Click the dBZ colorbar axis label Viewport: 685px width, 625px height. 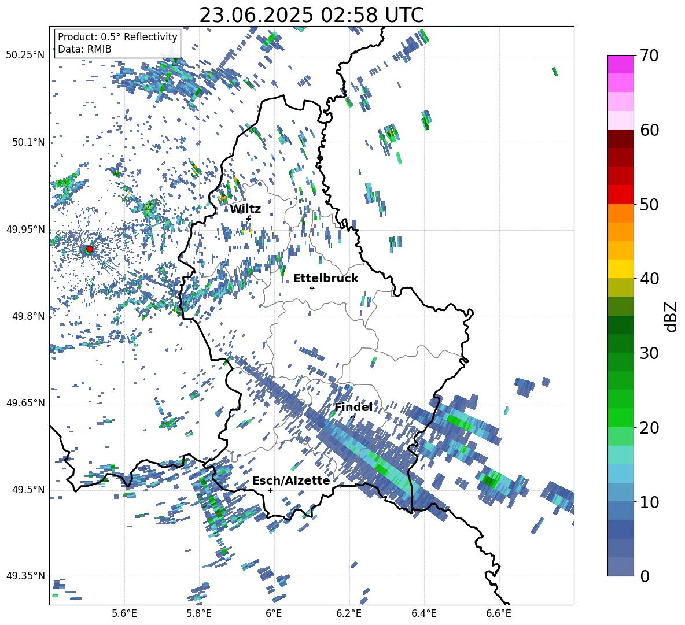point(672,316)
